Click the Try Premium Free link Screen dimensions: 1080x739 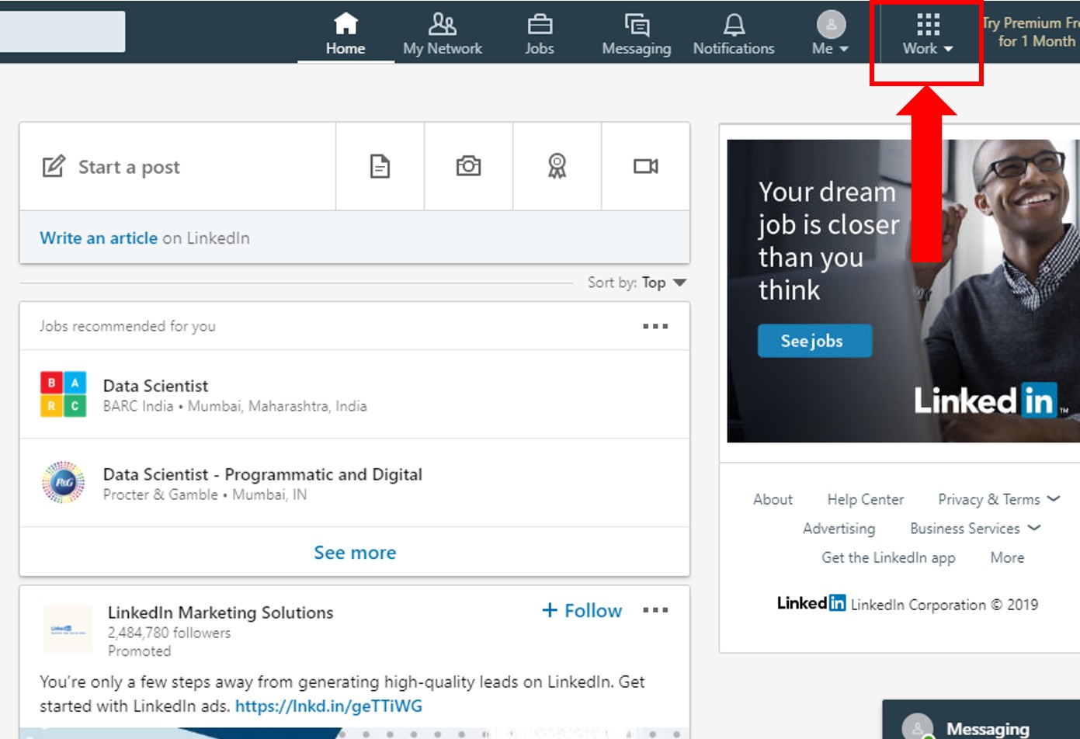(1031, 32)
